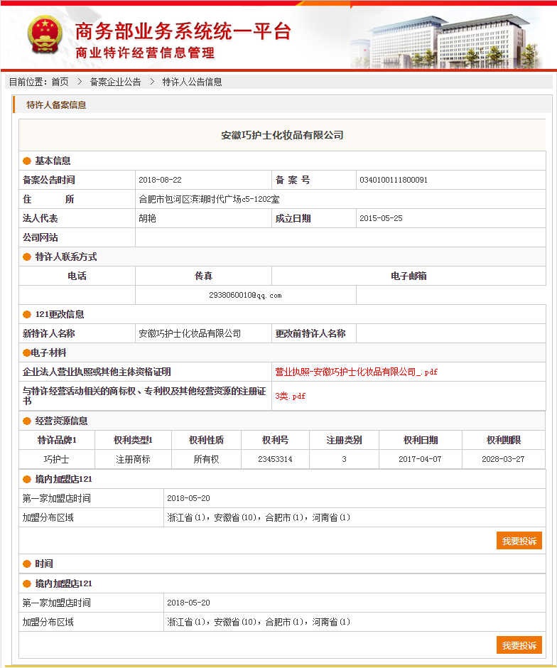Click orange bullet beside 电子材料

(x=26, y=353)
